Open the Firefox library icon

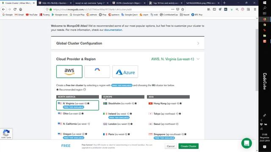point(209,9)
